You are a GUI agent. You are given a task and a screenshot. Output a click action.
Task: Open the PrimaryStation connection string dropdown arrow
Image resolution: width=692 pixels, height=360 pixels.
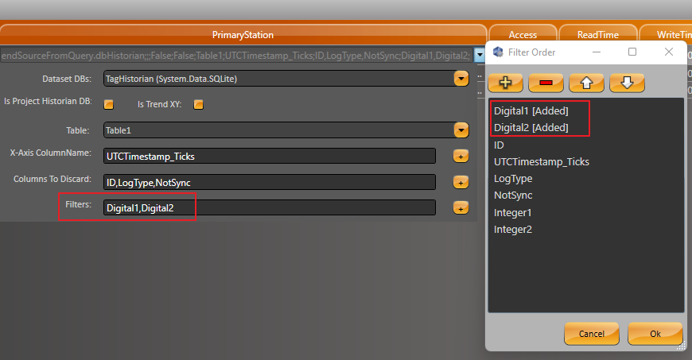click(479, 55)
